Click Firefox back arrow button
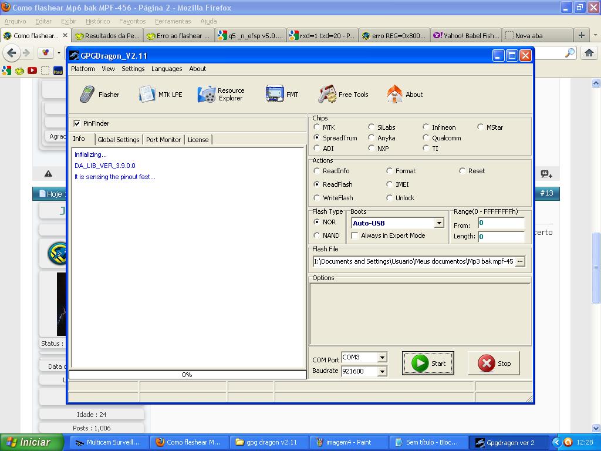 [x=12, y=52]
